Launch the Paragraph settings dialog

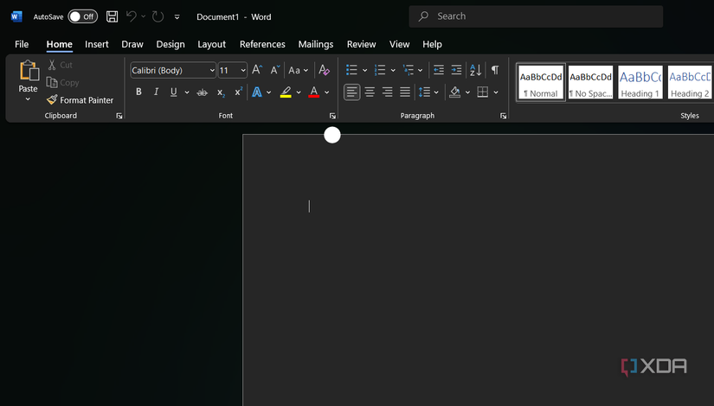click(x=503, y=117)
